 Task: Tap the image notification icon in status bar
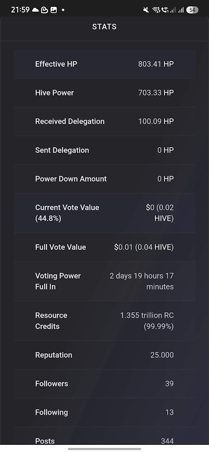[x=54, y=10]
